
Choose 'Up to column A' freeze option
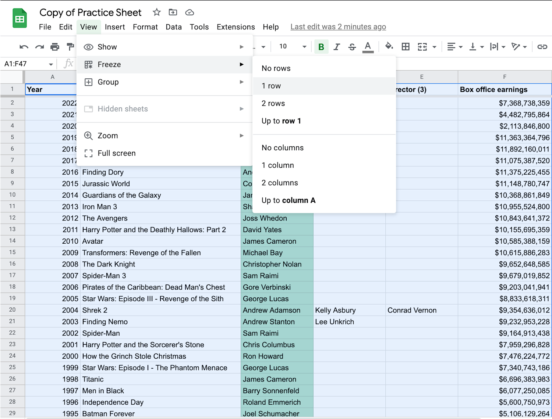tap(324, 201)
